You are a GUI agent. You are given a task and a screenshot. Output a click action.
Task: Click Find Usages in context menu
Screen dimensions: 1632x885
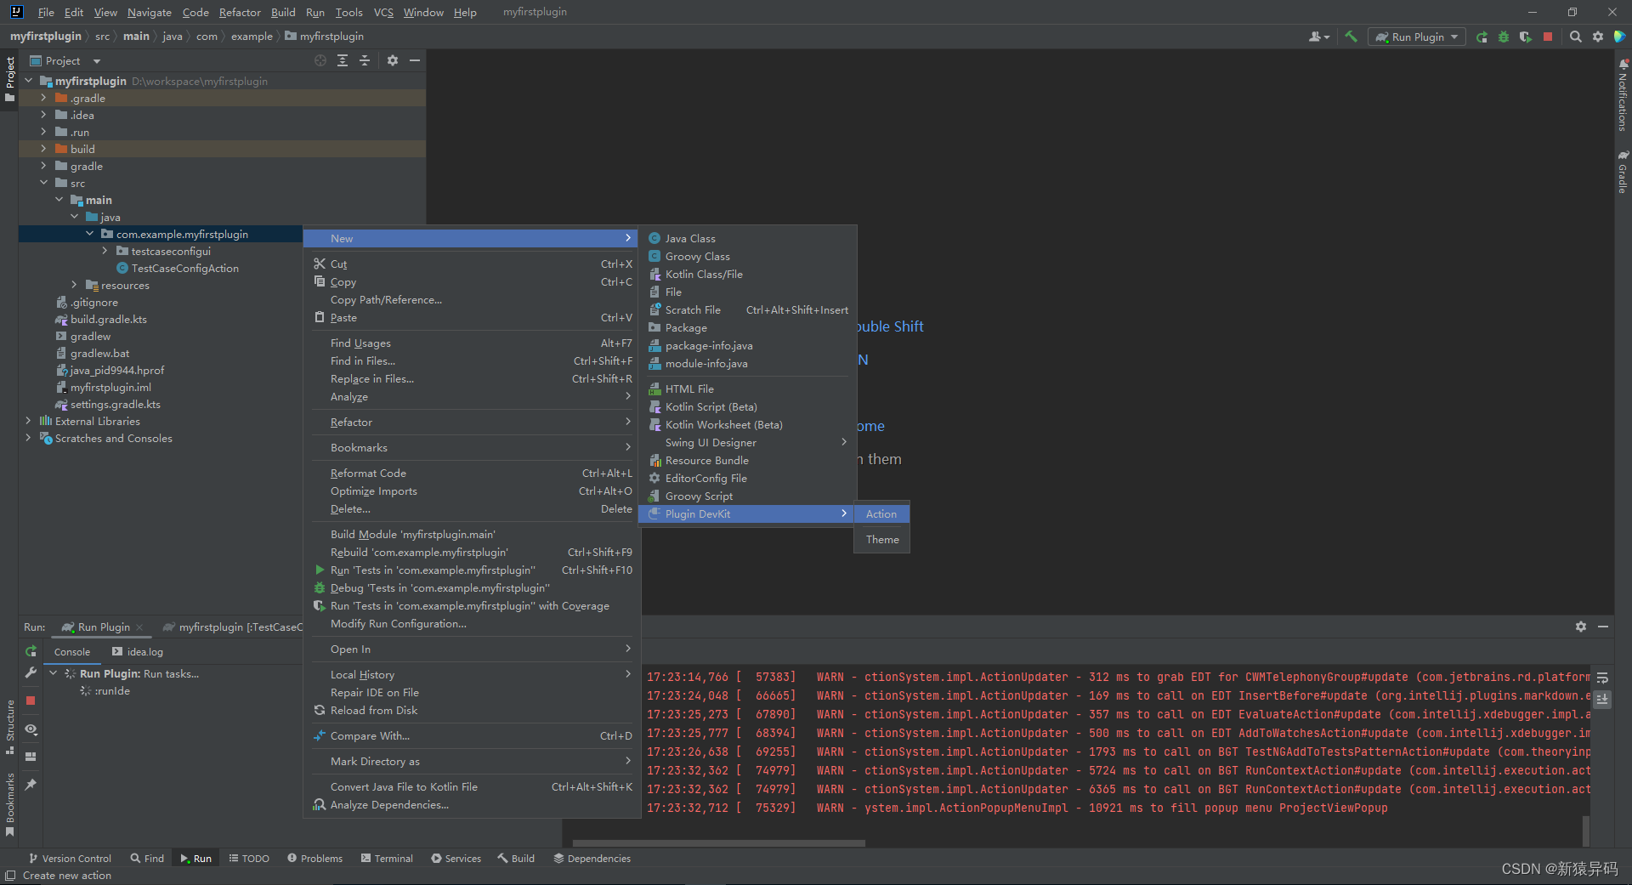point(472,343)
